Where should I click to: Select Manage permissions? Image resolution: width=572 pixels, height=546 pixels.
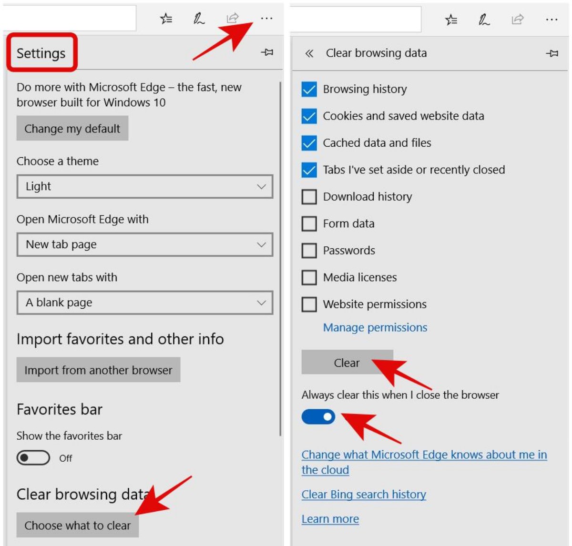(x=375, y=327)
